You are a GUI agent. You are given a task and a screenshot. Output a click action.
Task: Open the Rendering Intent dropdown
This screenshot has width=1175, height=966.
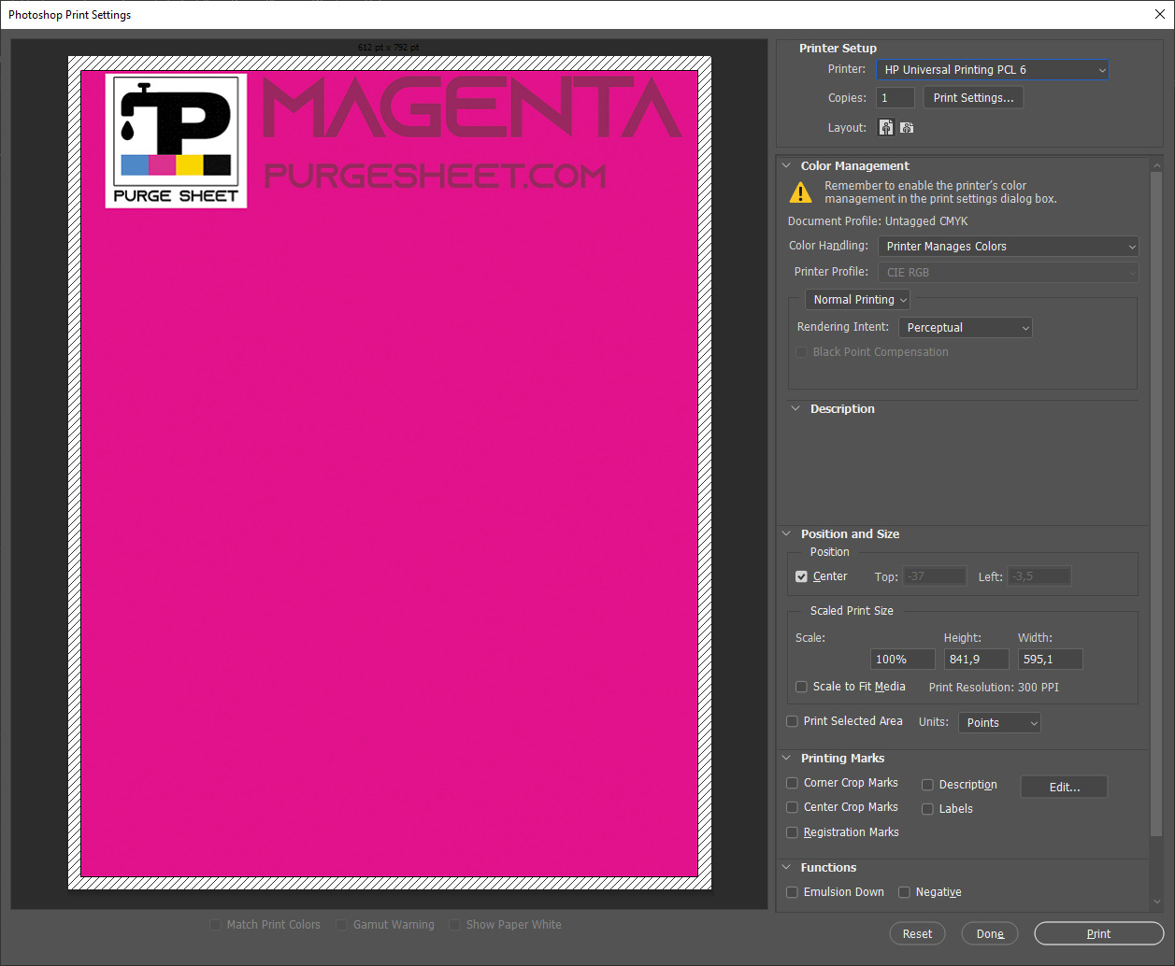coord(966,328)
